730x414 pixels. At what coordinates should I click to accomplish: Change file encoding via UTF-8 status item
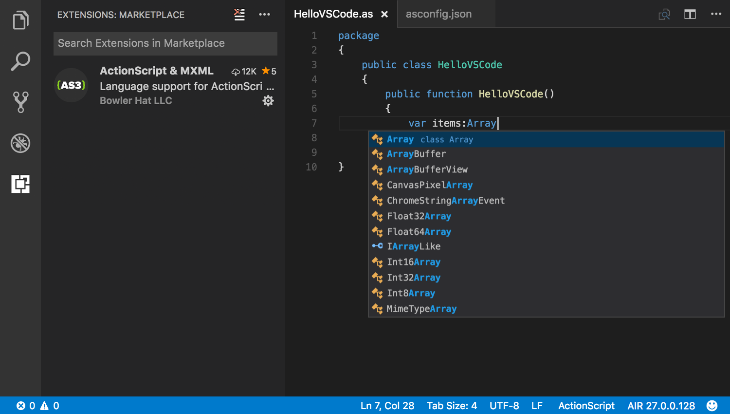coord(504,405)
